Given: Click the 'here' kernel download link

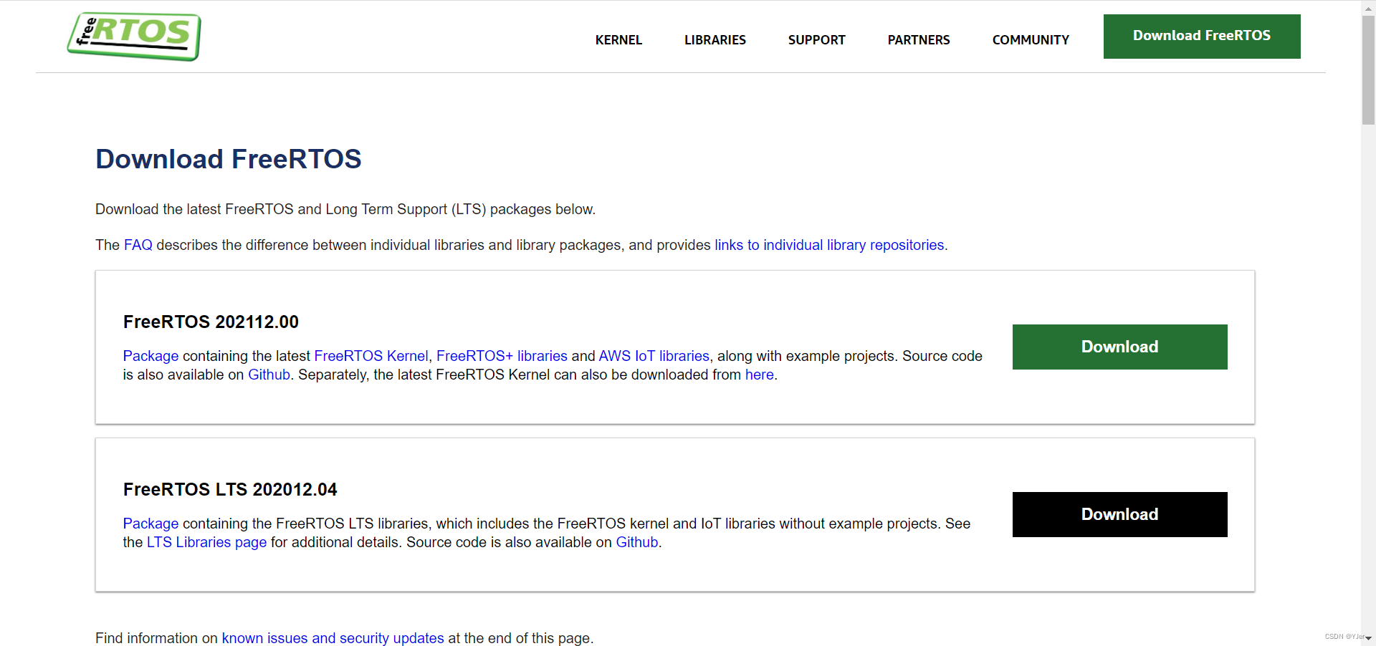Looking at the screenshot, I should pos(760,375).
